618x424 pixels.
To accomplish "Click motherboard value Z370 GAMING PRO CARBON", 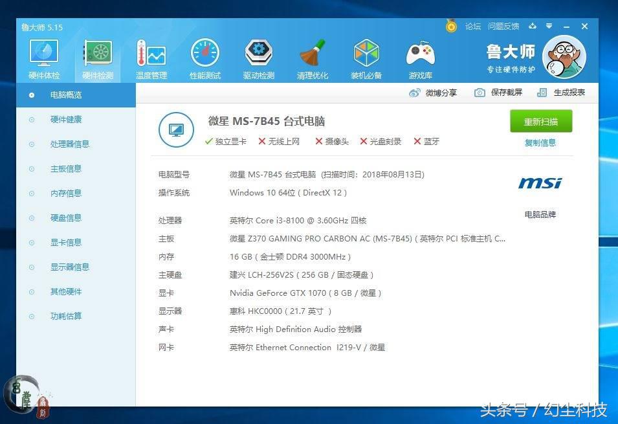I will 368,239.
